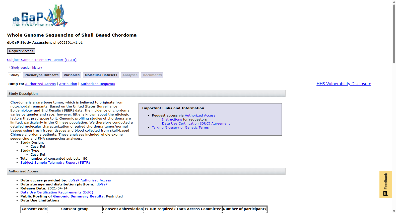The image size is (396, 213).
Task: Jump to Authorized Requests section
Action: pos(98,84)
